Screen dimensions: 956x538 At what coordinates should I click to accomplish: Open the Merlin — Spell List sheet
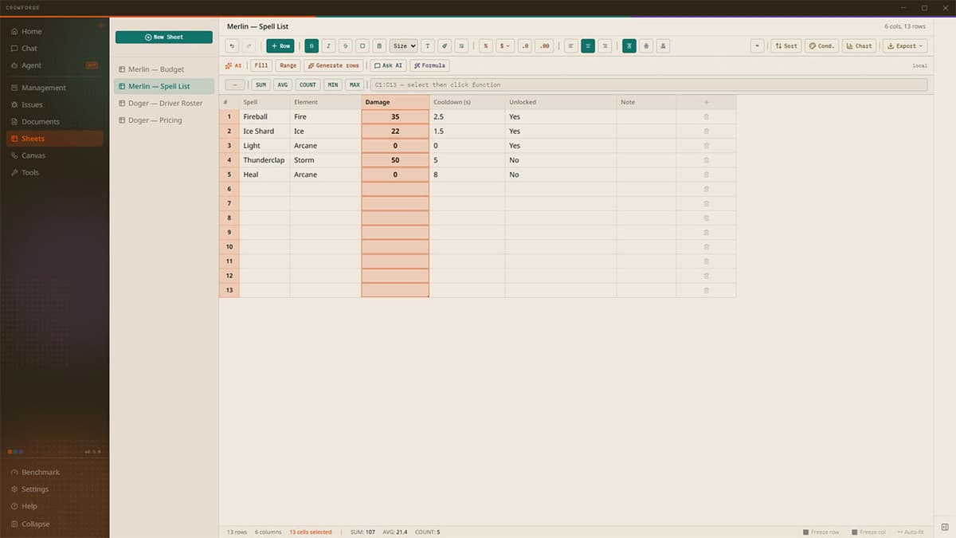(164, 86)
